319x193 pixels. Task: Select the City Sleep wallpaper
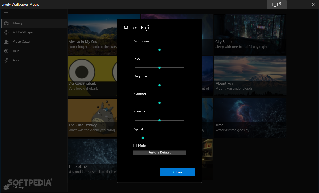(250, 34)
